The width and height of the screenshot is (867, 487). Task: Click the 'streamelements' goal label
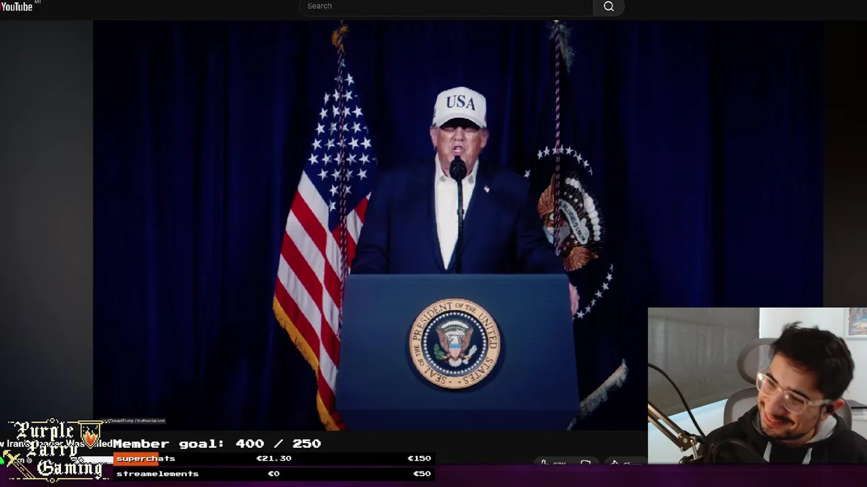pos(157,473)
